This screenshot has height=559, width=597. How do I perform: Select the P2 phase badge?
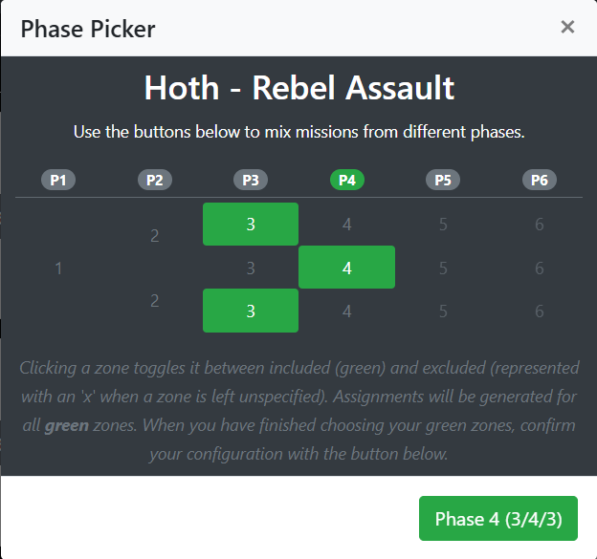coord(154,180)
